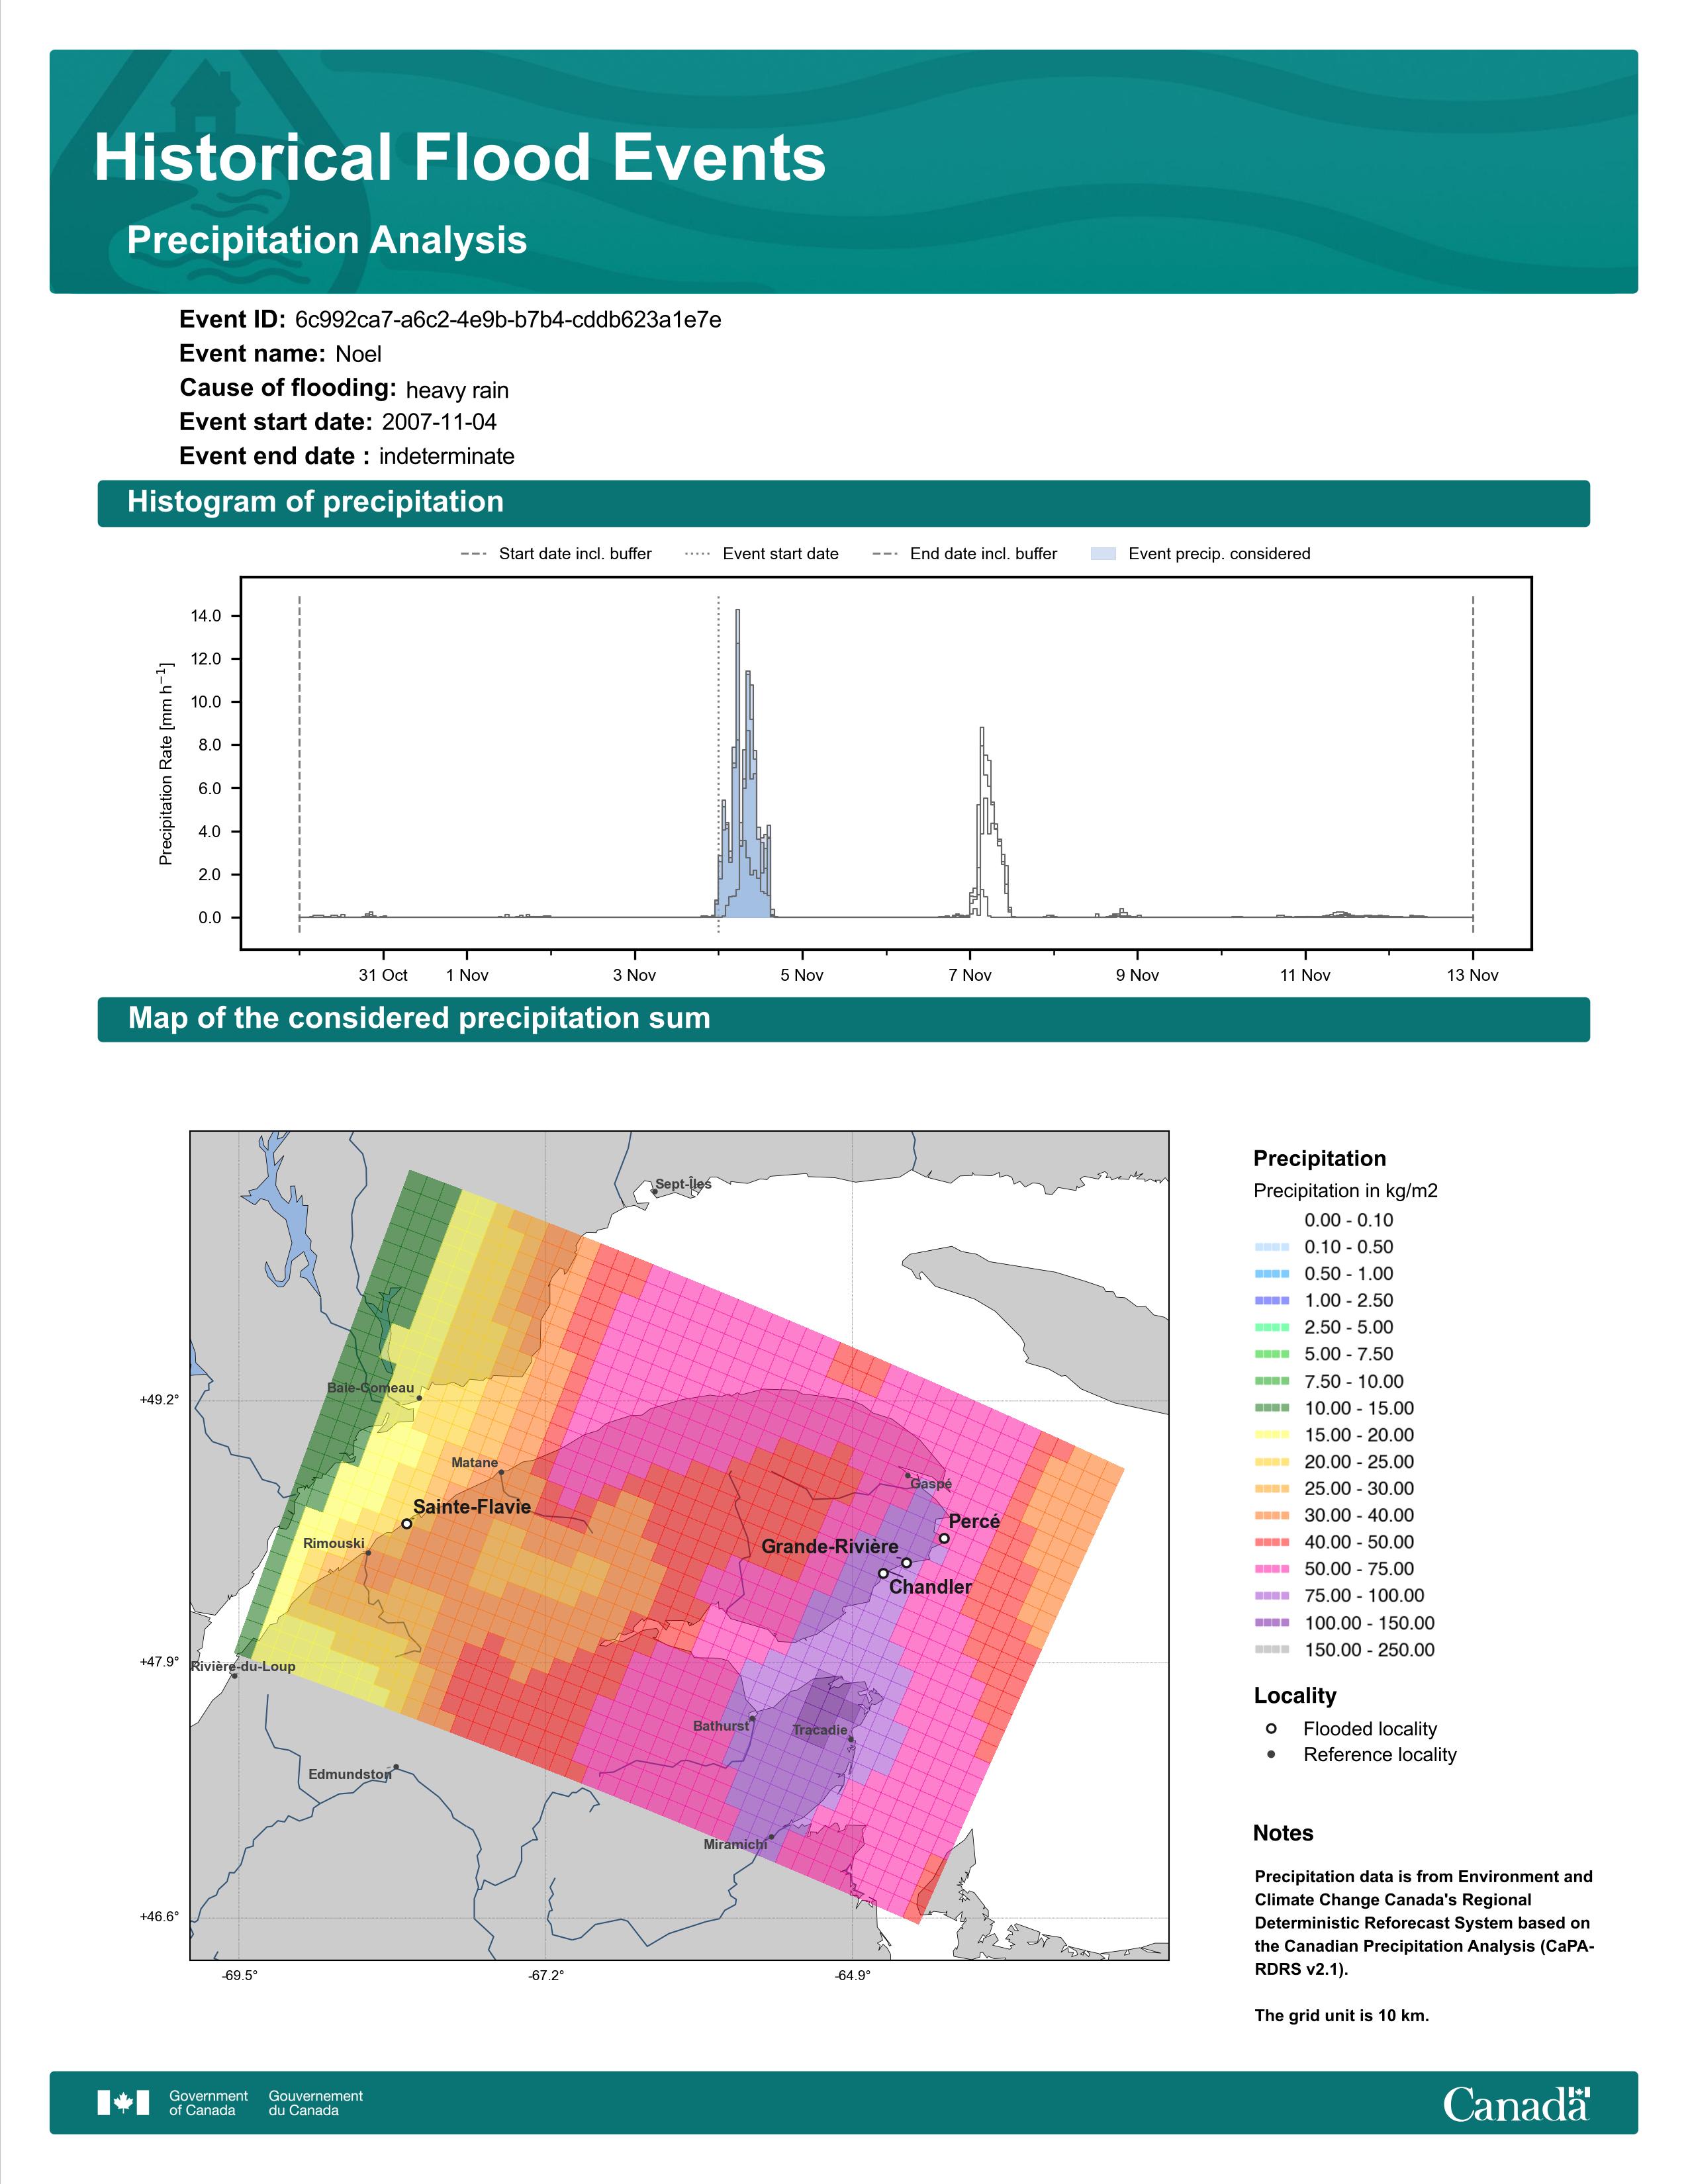Click the cause of flooding value heavy rain

457,390
